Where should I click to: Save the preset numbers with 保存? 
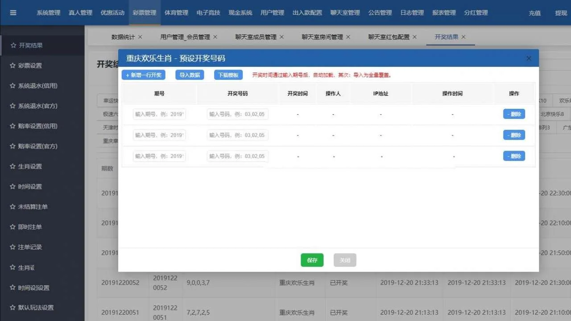point(312,260)
